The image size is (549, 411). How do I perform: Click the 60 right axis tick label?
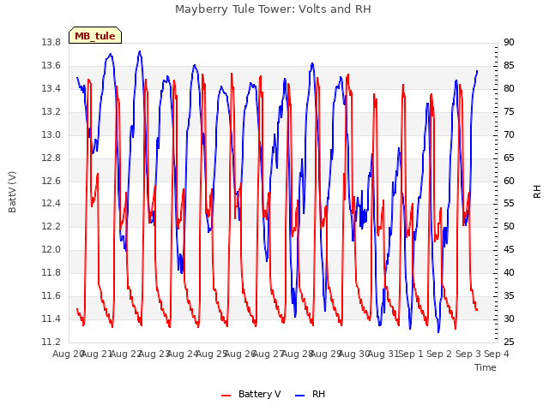tap(509, 181)
